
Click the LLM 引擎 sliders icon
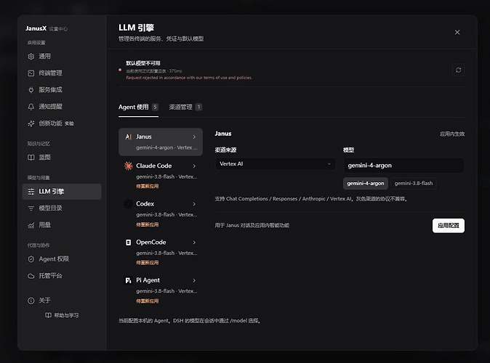pos(31,192)
